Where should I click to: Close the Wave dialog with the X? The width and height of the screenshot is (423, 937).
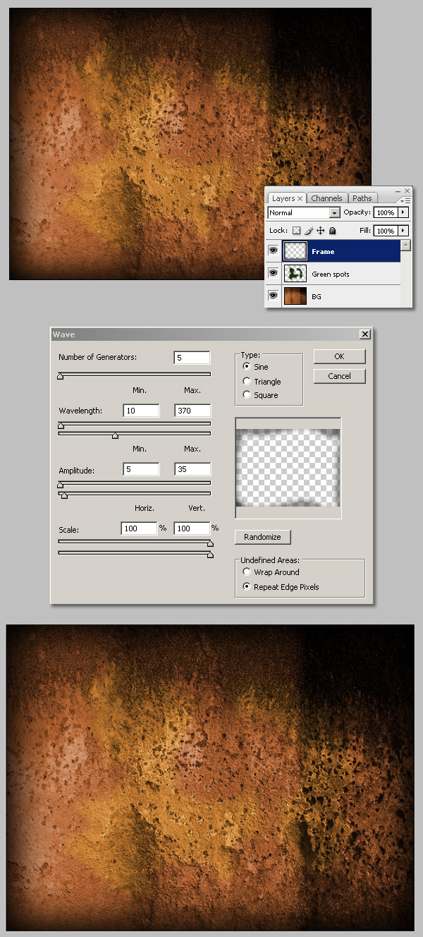coord(364,334)
